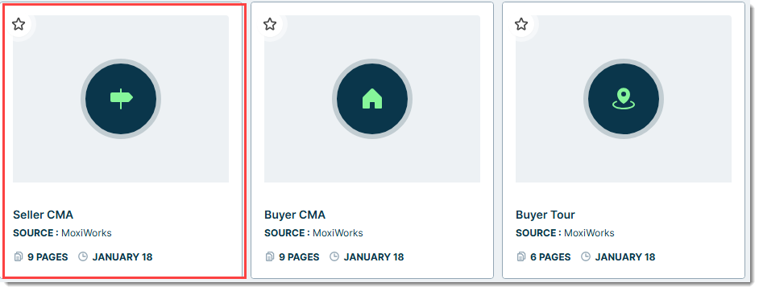The width and height of the screenshot is (759, 291).
Task: Click the Buyer Tour map pin icon
Action: pyautogui.click(x=624, y=98)
